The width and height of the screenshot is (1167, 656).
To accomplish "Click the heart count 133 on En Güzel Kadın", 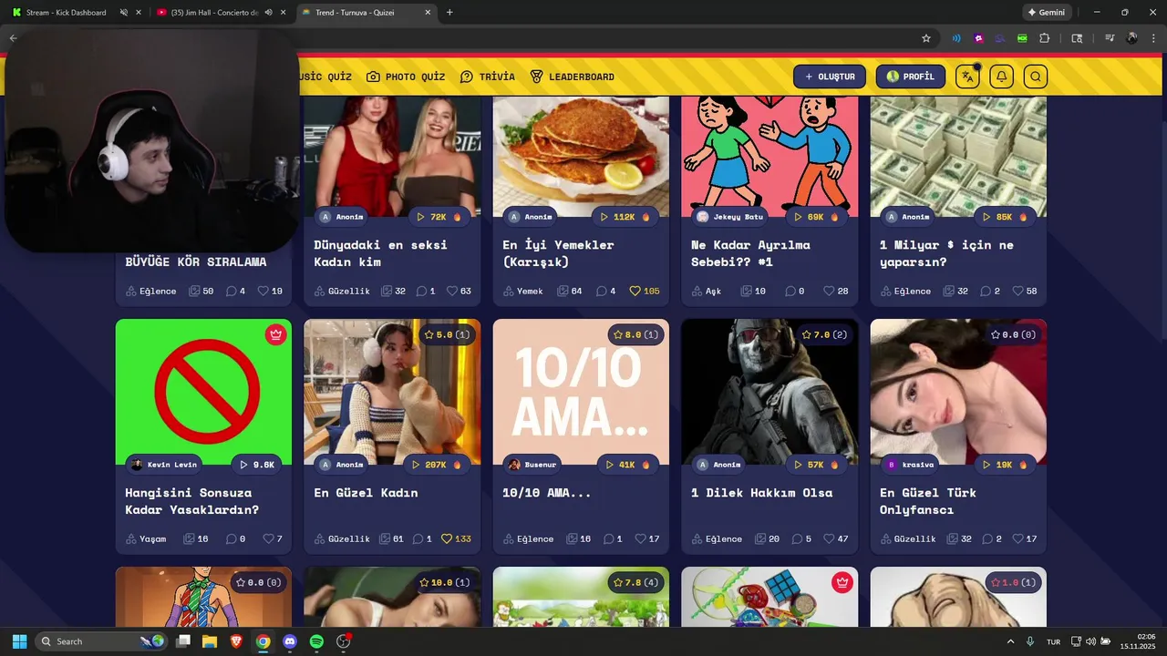I will pos(455,538).
